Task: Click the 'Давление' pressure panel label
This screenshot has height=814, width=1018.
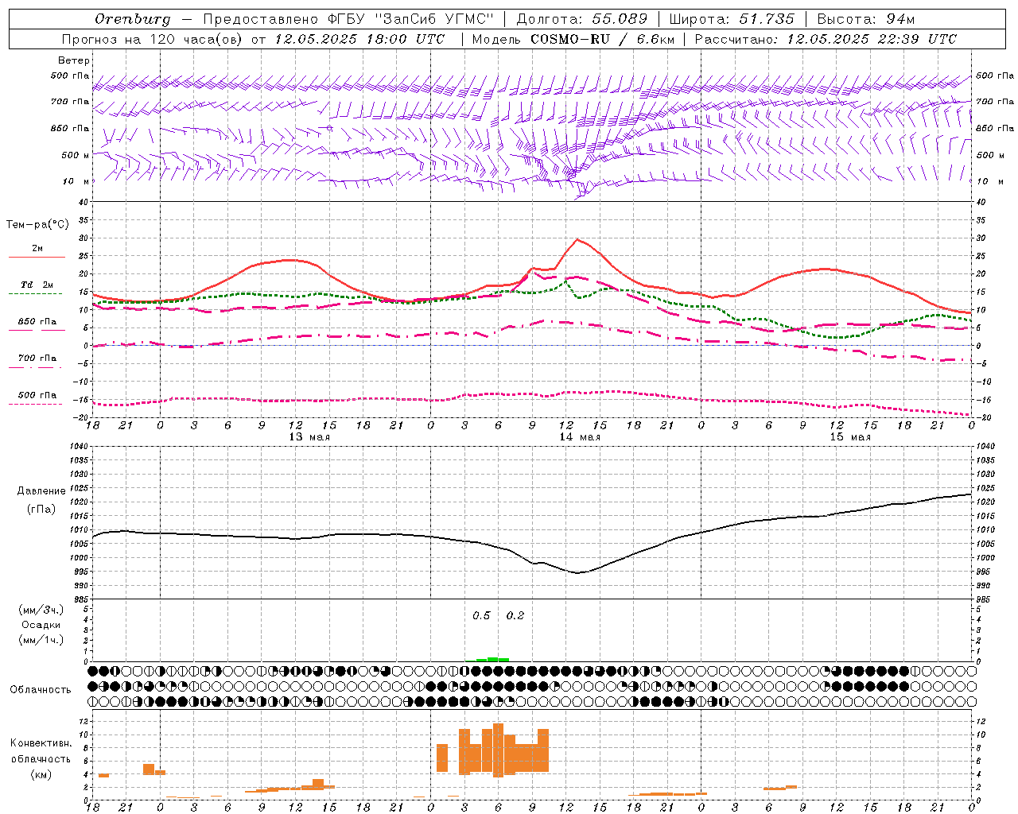Action: tap(41, 491)
